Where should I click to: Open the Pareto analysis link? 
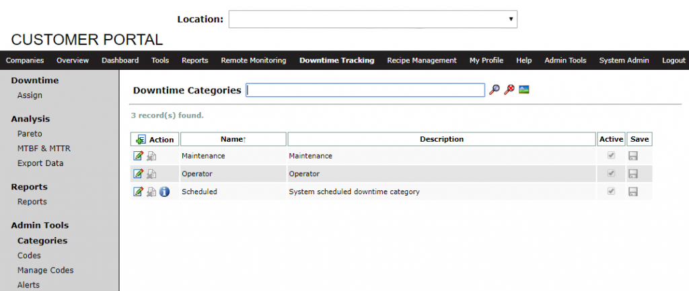point(30,134)
